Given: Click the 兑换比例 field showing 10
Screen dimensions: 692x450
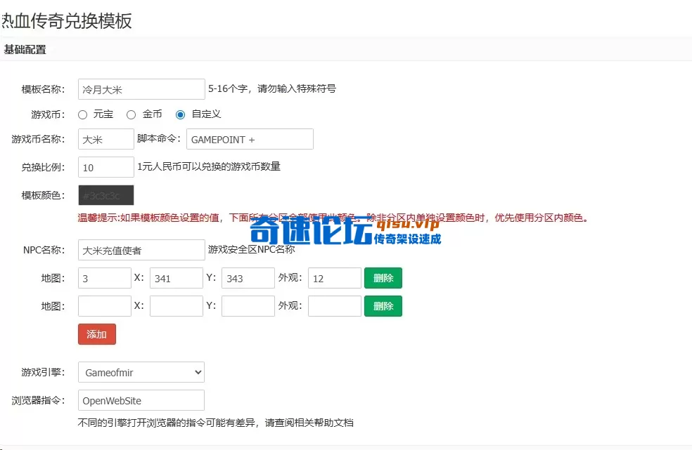Looking at the screenshot, I should (106, 168).
